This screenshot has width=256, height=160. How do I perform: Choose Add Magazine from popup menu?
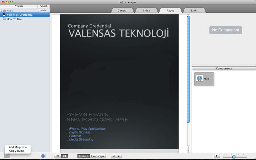click(18, 147)
